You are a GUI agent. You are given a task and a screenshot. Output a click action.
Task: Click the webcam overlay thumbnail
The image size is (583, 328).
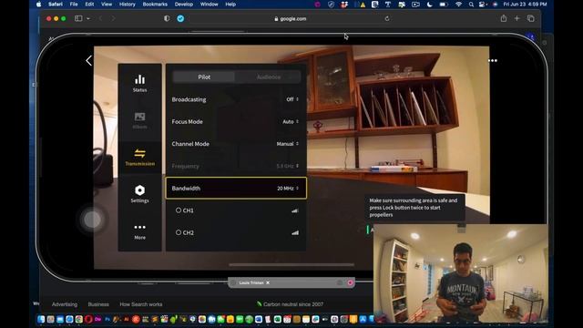pyautogui.click(x=461, y=273)
